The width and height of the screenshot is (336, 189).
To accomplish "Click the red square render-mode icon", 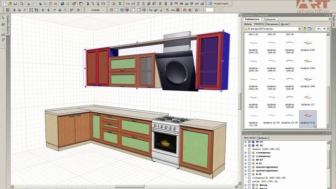I will click(x=178, y=10).
